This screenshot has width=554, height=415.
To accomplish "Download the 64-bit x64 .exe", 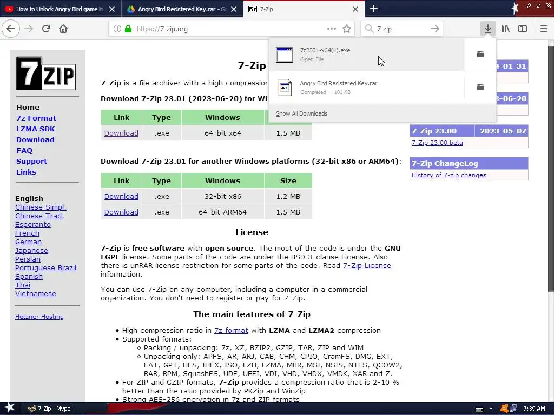I will coord(121,133).
